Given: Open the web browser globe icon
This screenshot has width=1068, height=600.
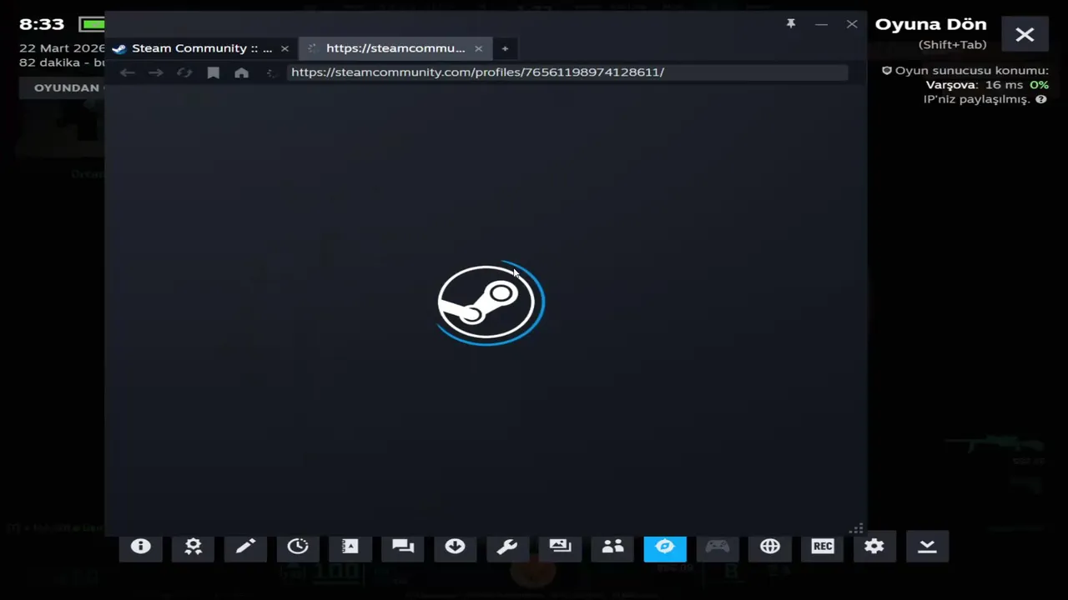Looking at the screenshot, I should tap(770, 547).
